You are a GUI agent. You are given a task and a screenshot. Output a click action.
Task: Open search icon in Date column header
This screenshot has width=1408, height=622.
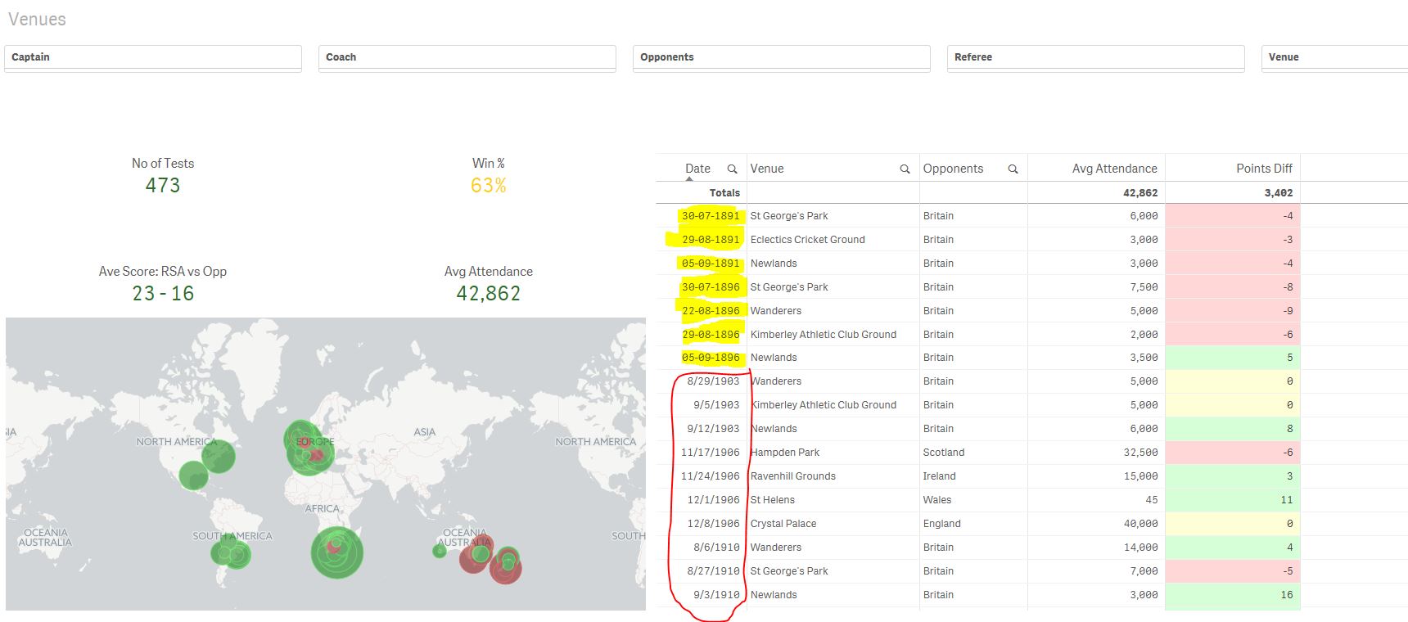(733, 169)
